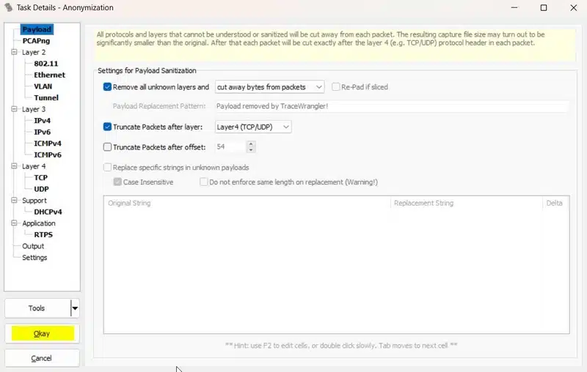
Task: Select UDP under Layer 4
Action: [41, 189]
